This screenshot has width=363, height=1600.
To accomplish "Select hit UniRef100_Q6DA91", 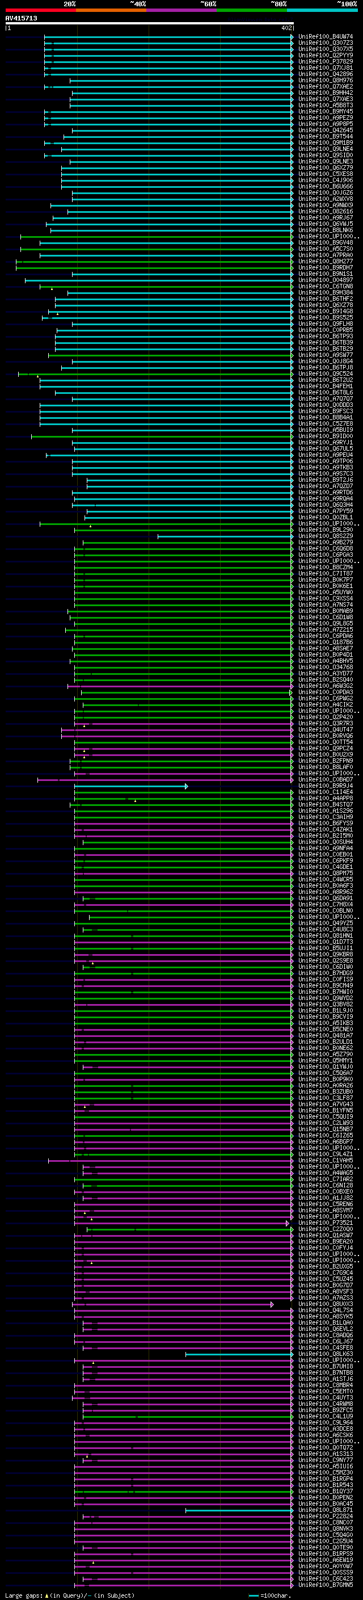I will coord(326,898).
